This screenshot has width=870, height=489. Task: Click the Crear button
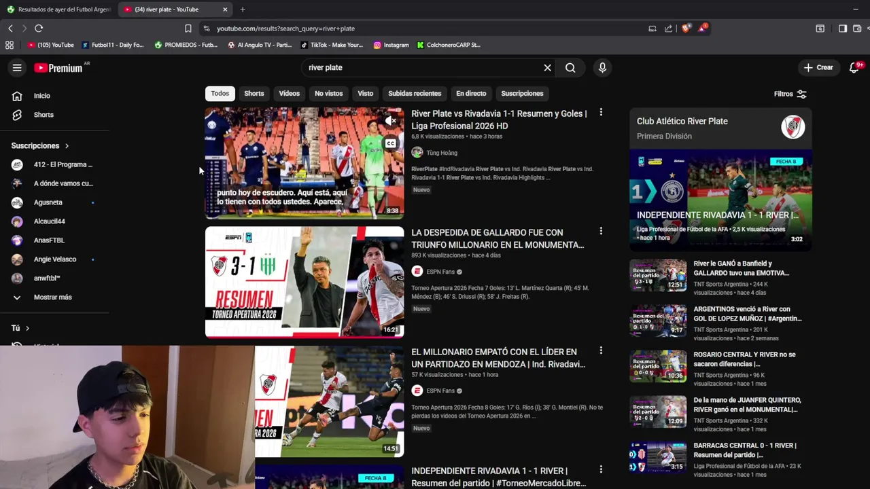click(818, 67)
